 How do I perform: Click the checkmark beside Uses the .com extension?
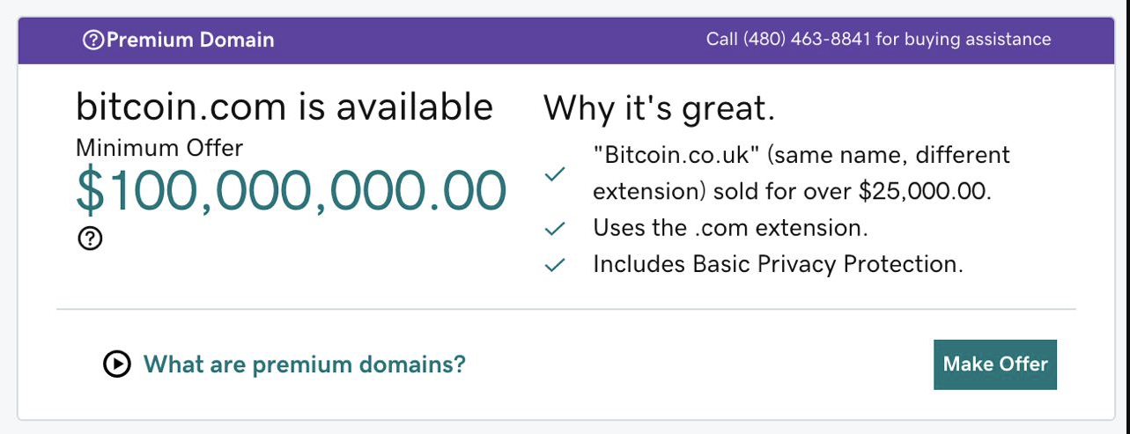(x=554, y=229)
